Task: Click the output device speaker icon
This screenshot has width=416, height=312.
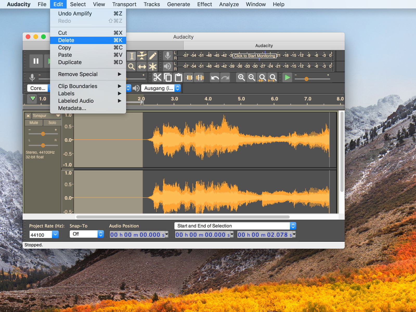Action: click(x=136, y=88)
